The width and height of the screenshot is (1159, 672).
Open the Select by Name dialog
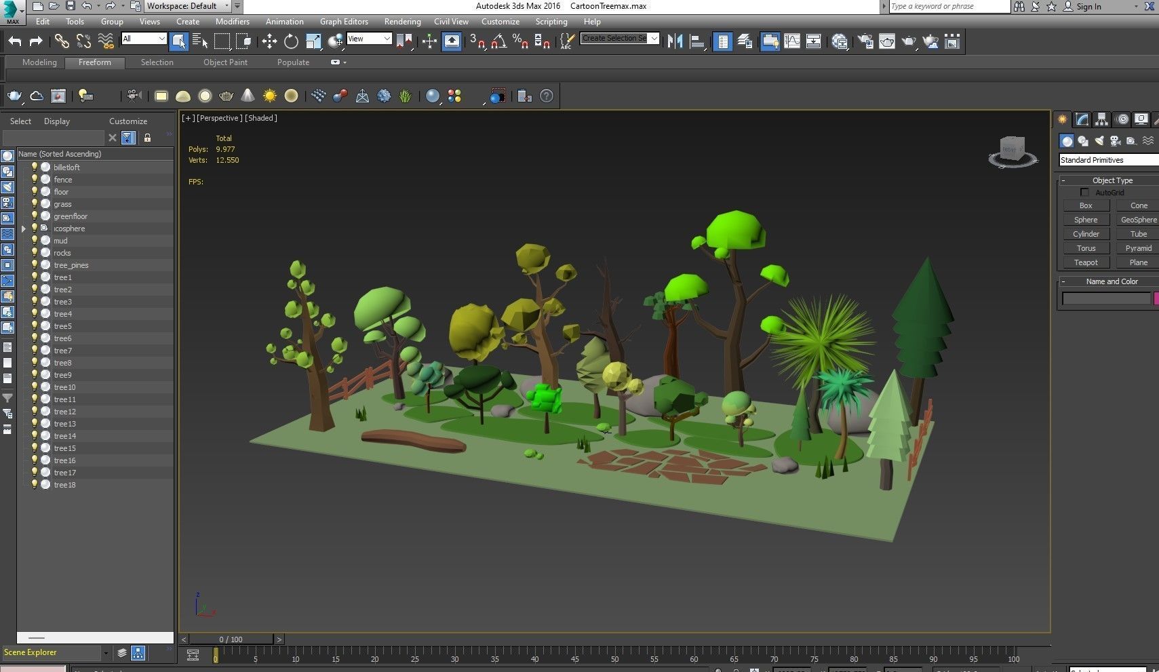coord(200,41)
